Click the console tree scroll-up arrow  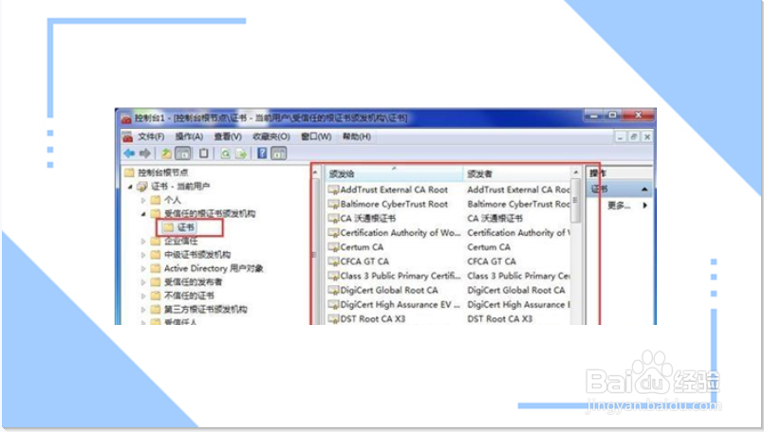(315, 172)
